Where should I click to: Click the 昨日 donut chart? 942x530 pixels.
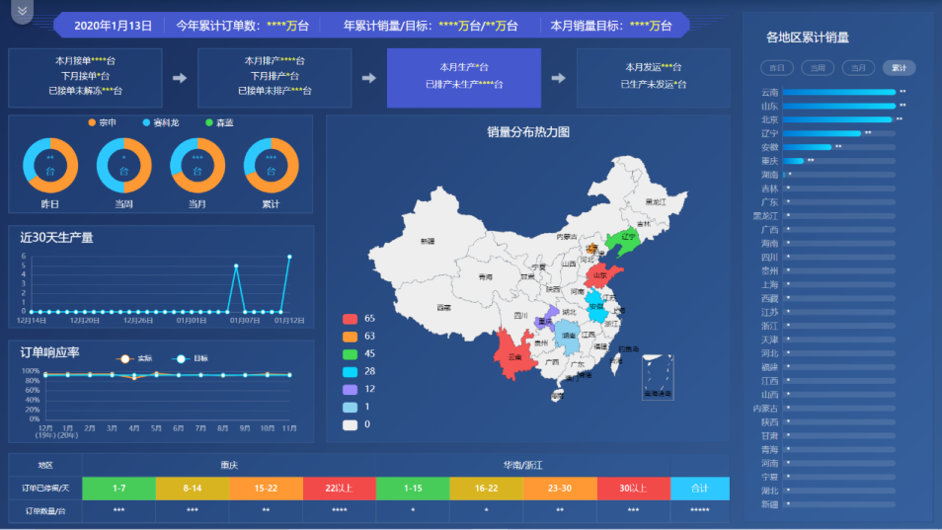tap(50, 165)
